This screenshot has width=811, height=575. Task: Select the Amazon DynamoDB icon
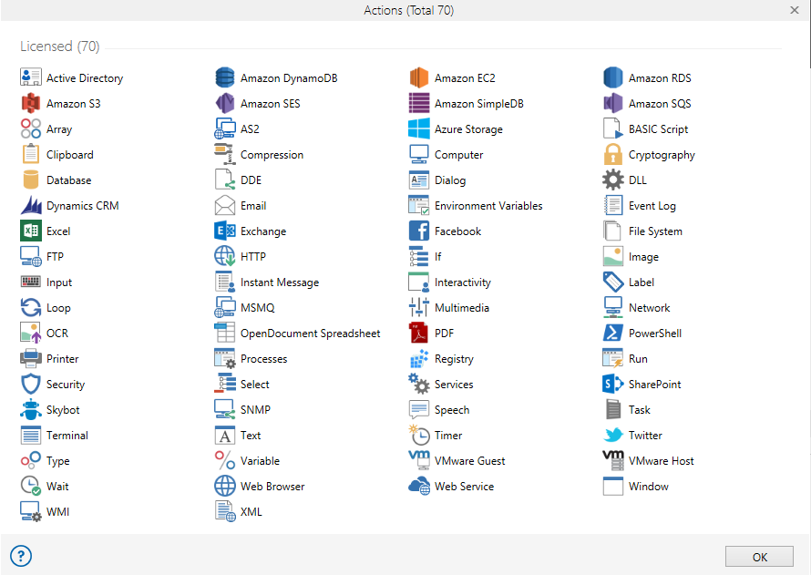click(225, 77)
